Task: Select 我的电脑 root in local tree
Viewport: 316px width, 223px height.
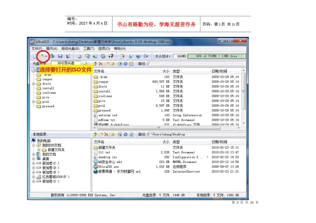Action: (x=41, y=141)
